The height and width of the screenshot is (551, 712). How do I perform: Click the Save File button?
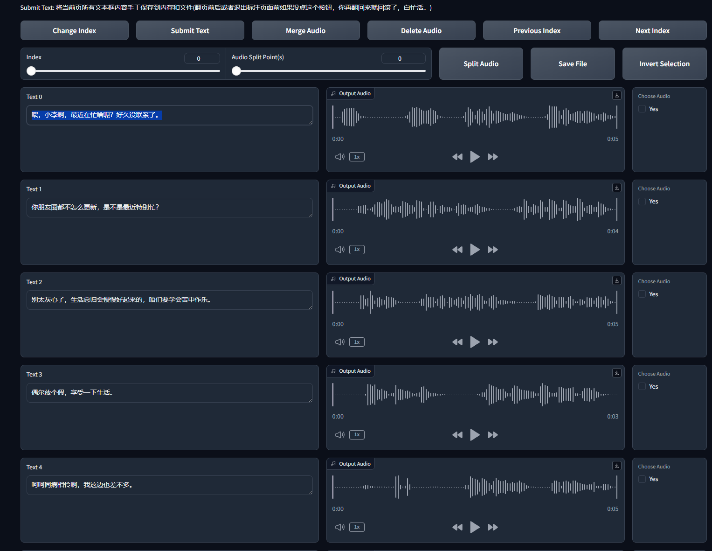(572, 64)
